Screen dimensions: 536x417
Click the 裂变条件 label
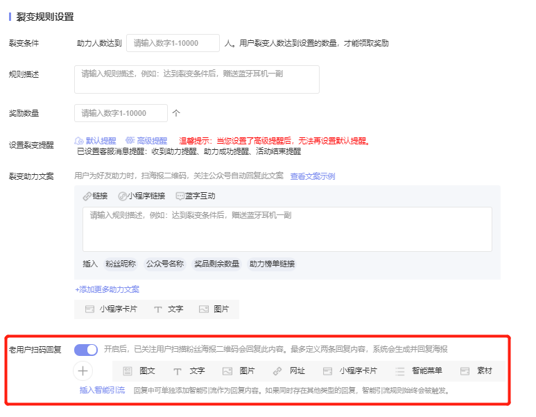24,43
